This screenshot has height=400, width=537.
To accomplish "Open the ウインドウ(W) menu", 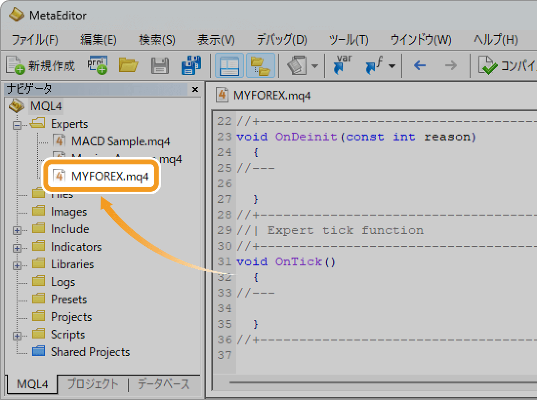I will point(421,40).
